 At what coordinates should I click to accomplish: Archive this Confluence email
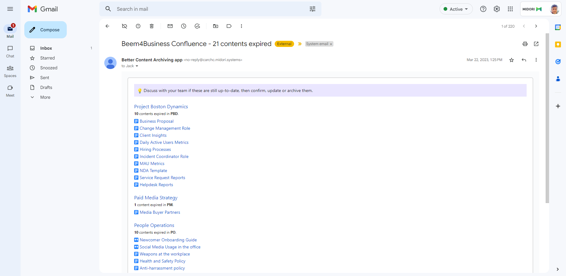124,26
